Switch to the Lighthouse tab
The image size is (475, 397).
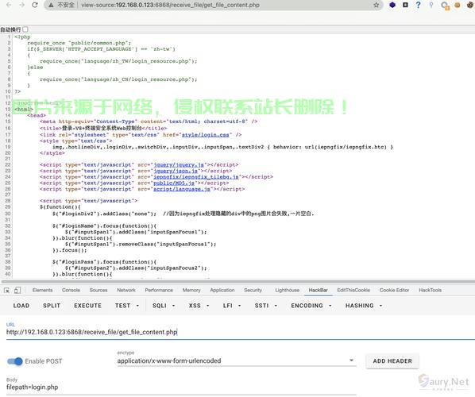(288, 290)
